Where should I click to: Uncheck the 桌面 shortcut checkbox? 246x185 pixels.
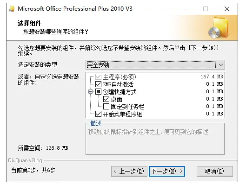pyautogui.click(x=106, y=99)
